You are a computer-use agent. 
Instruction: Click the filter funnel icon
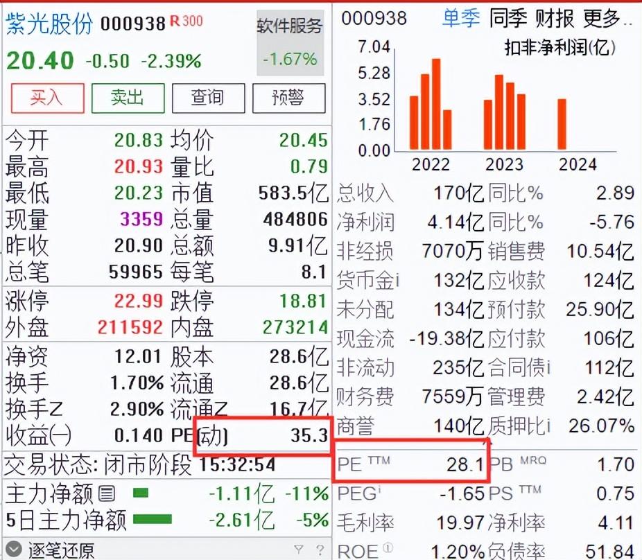[299, 549]
